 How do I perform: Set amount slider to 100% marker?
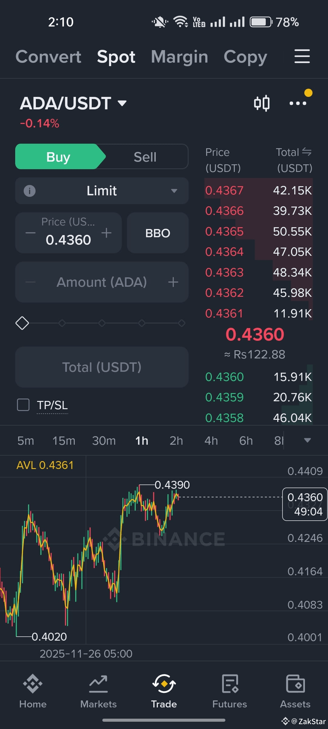tap(182, 323)
